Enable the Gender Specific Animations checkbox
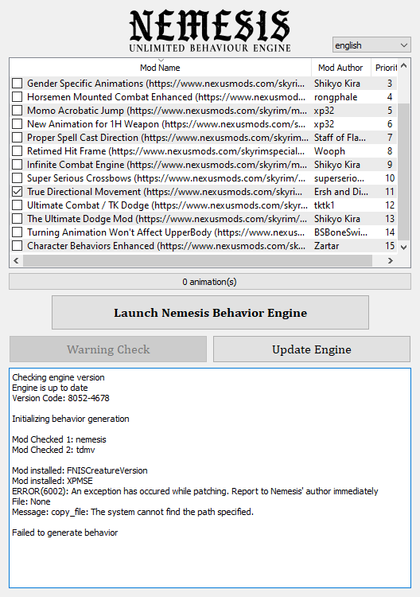Viewport: 420px width, 597px height. pos(17,84)
